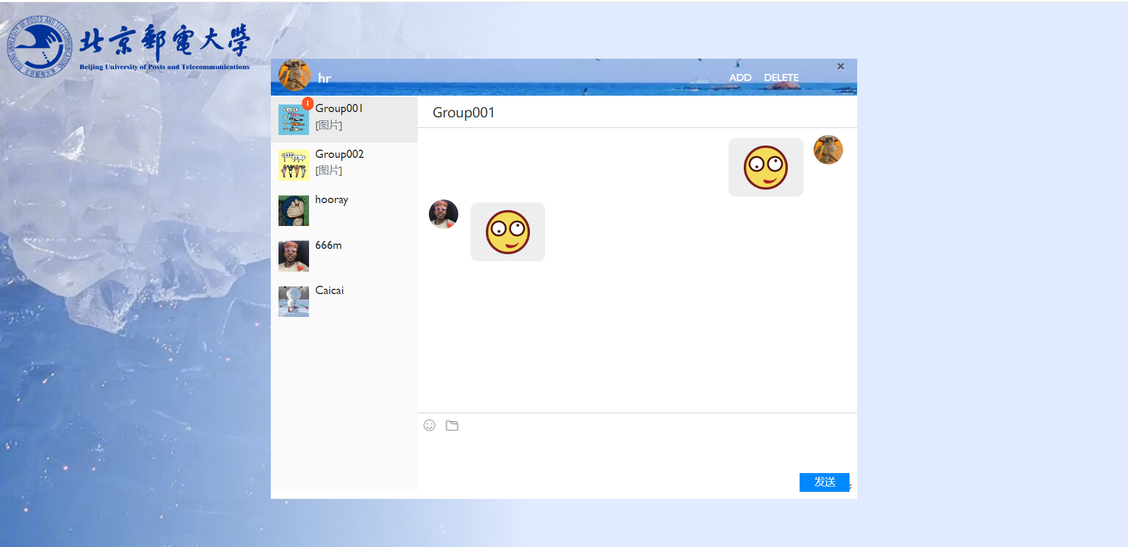Click the Group002 avatar in chat list
Viewport: 1128px width, 547px height.
coord(293,165)
